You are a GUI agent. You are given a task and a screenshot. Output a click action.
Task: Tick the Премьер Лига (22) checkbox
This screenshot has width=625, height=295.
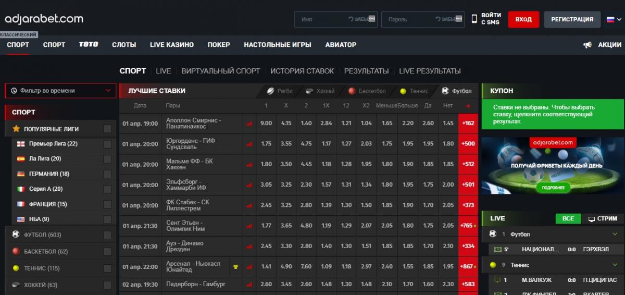tap(107, 144)
